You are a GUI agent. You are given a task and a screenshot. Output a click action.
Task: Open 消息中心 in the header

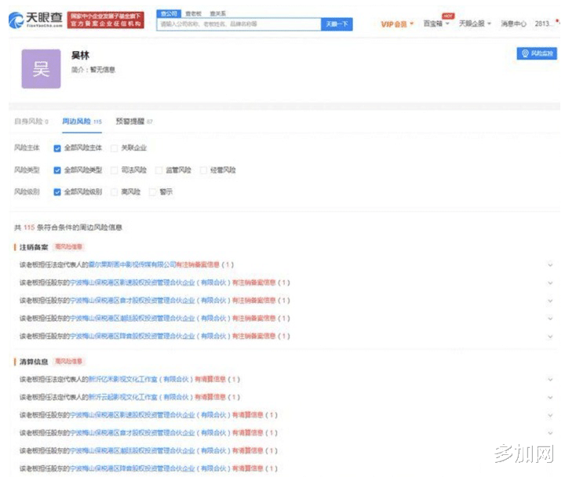point(513,24)
